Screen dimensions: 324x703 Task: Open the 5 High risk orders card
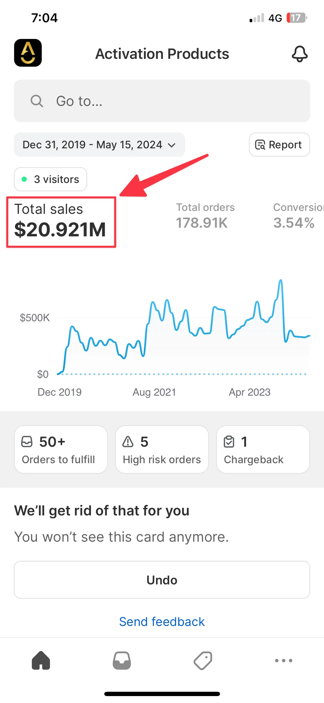[162, 449]
